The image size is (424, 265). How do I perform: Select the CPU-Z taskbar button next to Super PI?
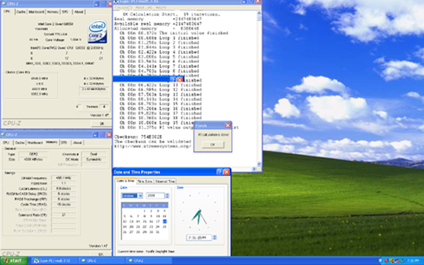102,261
